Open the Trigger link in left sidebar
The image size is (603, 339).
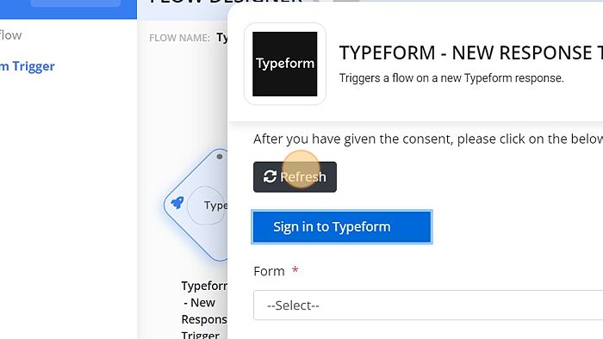click(28, 66)
